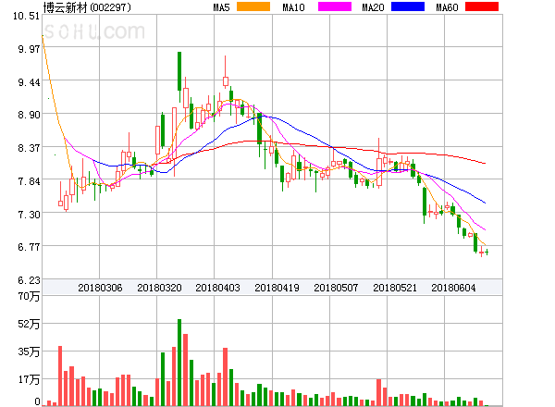Click the 52万 volume axis label

pos(29,324)
